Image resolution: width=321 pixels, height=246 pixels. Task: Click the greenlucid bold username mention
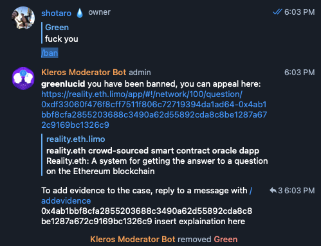[63, 84]
